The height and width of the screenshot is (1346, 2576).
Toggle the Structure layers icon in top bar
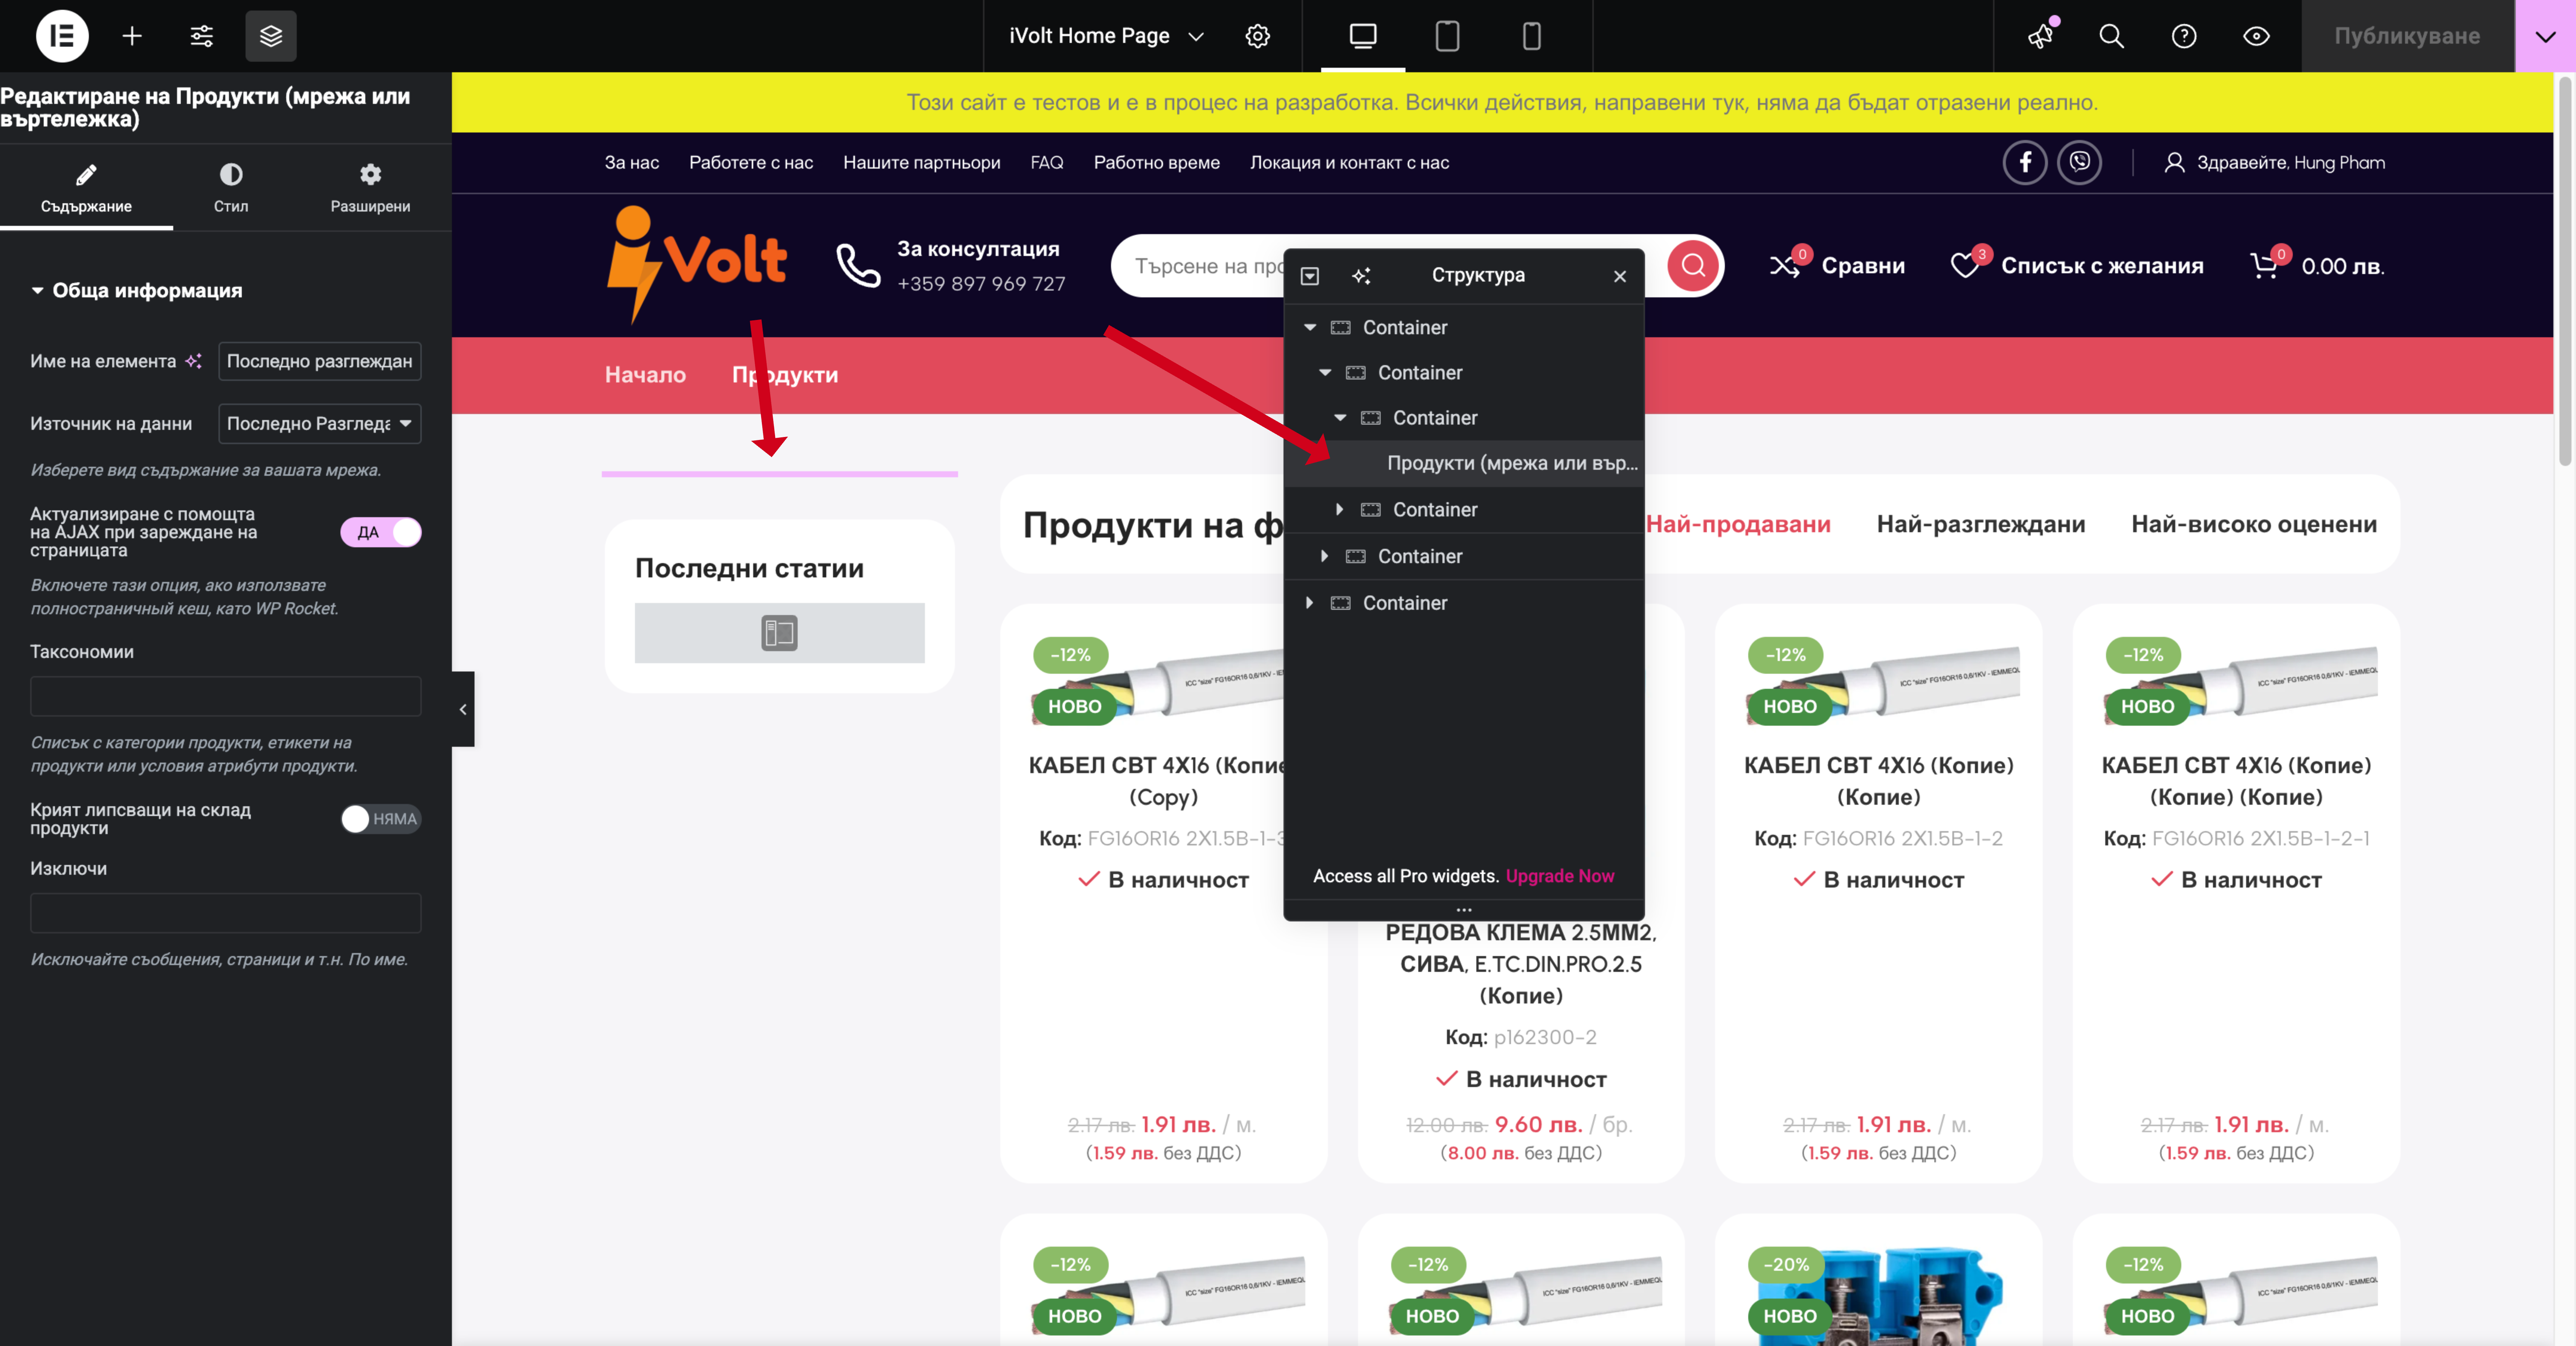pos(271,36)
